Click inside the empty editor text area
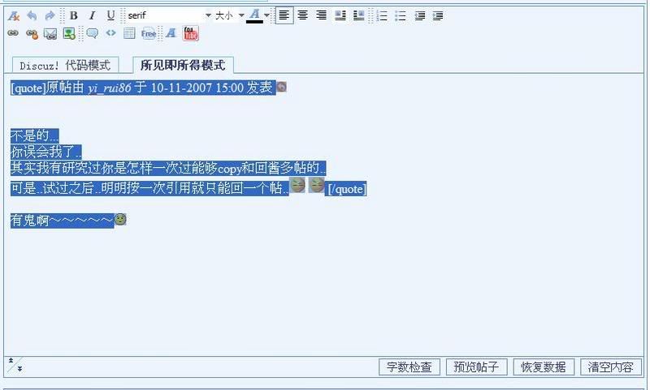The height and width of the screenshot is (390, 650). (x=325, y=292)
